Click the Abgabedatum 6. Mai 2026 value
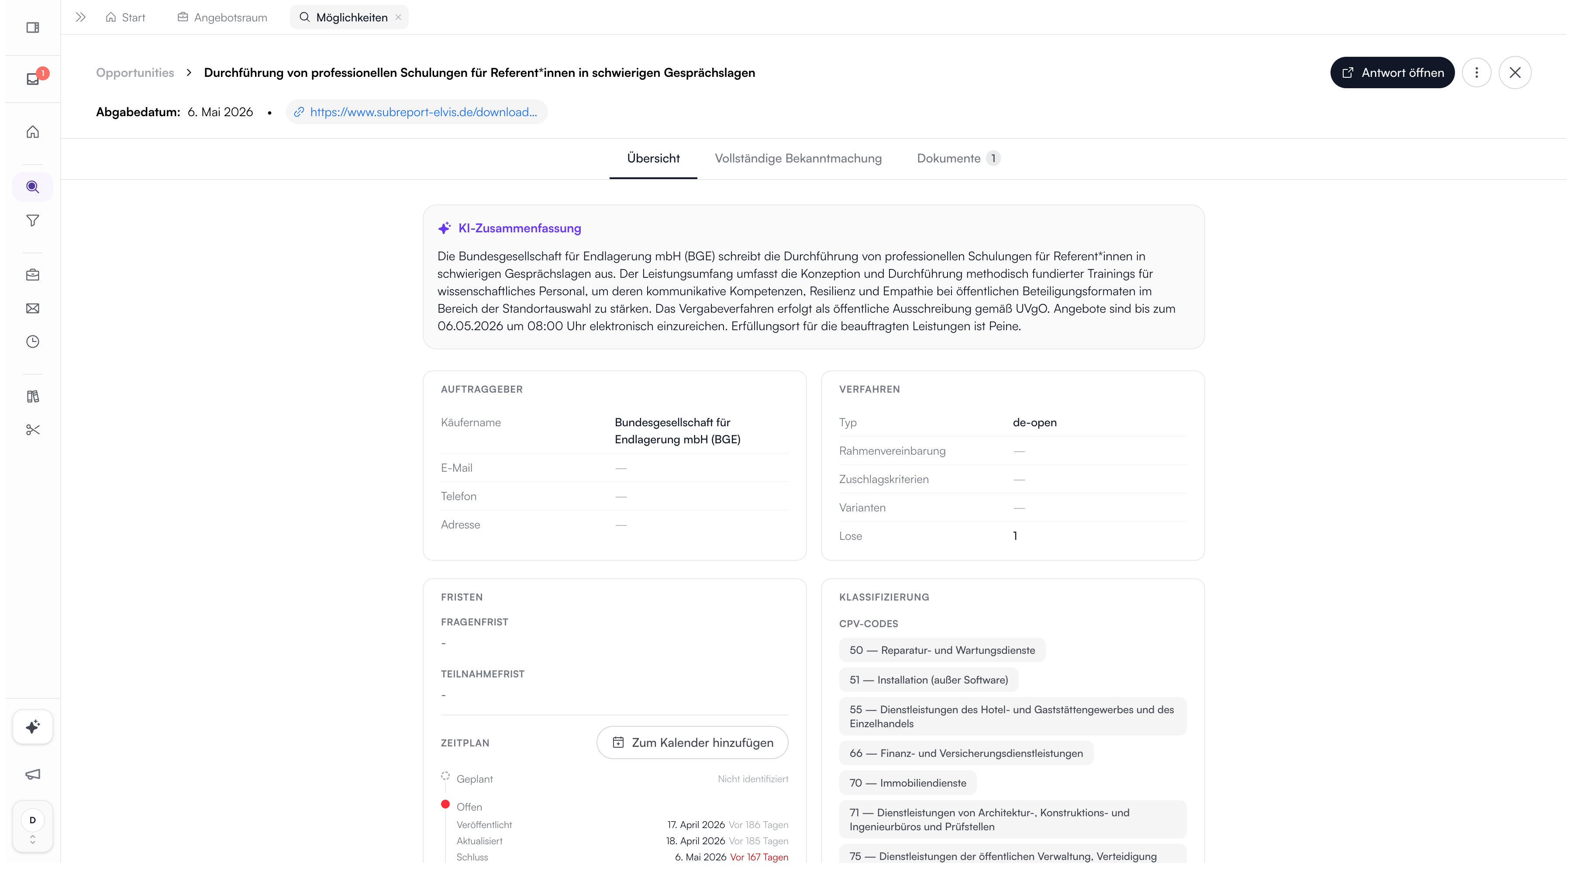1572x877 pixels. [221, 112]
